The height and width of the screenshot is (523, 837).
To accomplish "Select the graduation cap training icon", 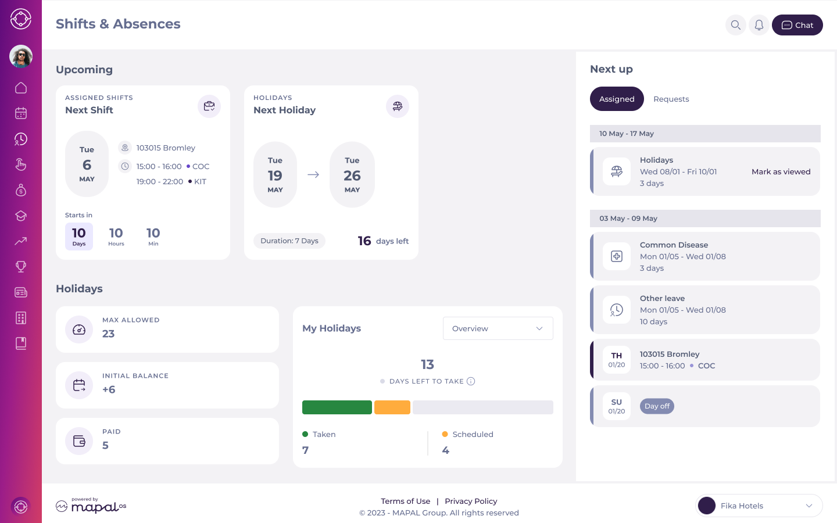I will 21,216.
